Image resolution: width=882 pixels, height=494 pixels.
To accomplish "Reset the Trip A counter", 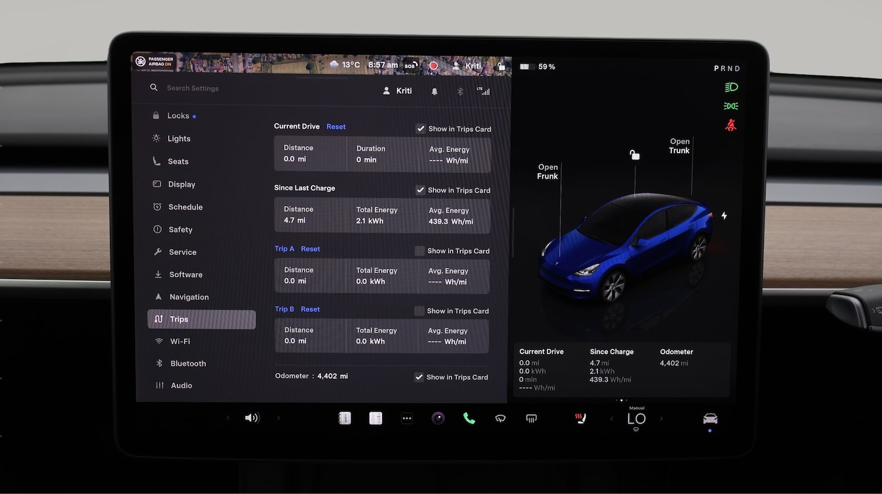I will point(310,248).
